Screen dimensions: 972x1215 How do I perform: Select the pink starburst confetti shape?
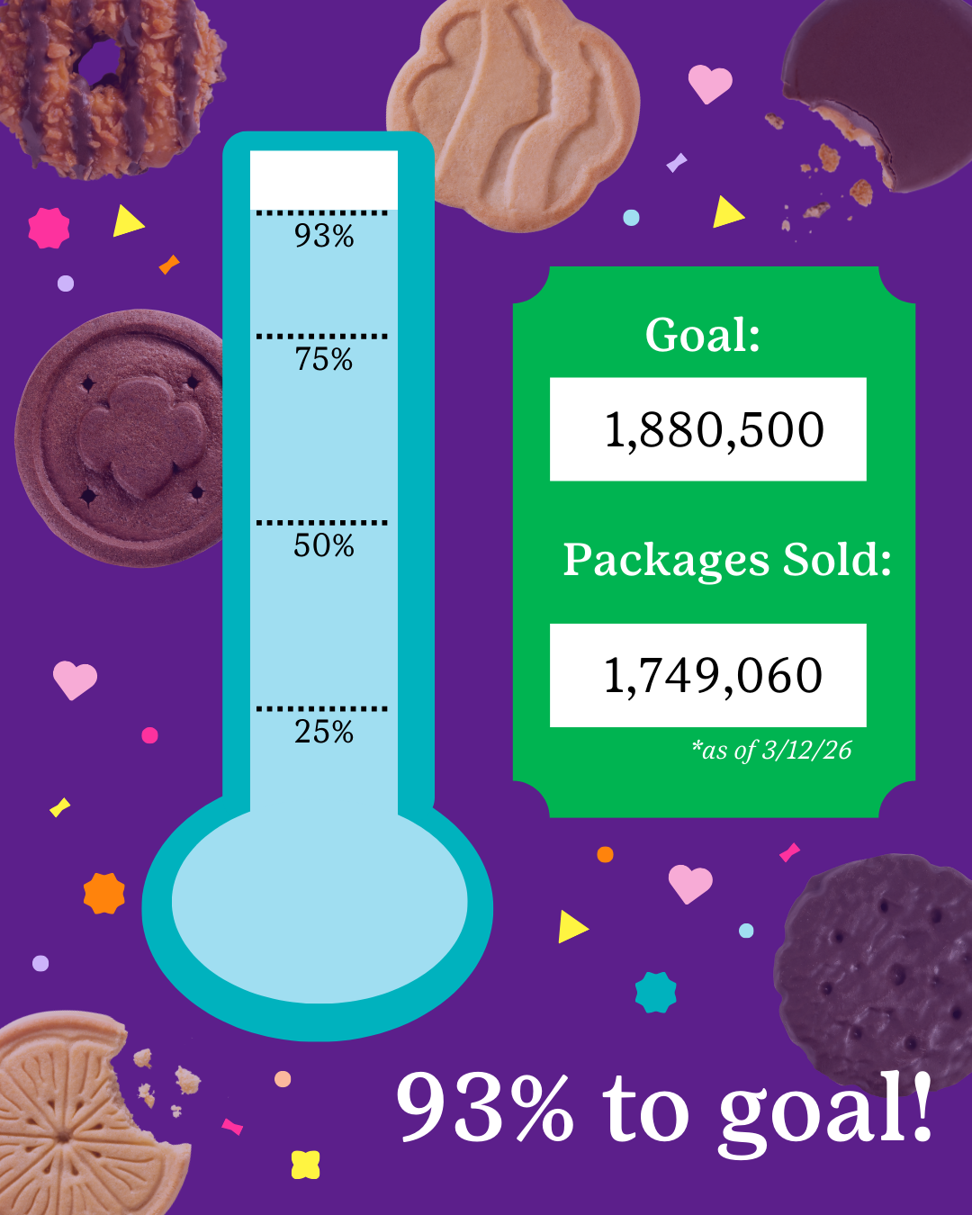[49, 228]
